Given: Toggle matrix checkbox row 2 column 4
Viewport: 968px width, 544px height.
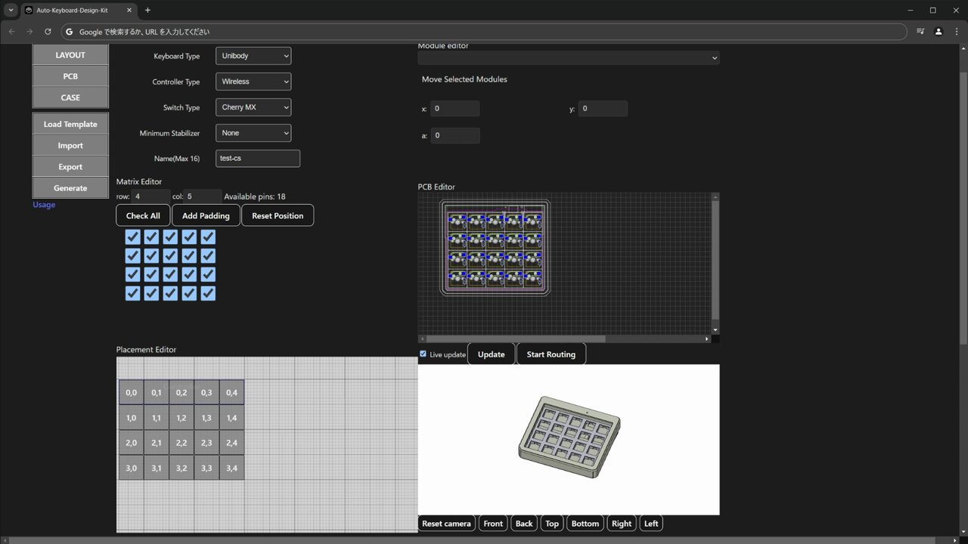Looking at the screenshot, I should point(189,255).
